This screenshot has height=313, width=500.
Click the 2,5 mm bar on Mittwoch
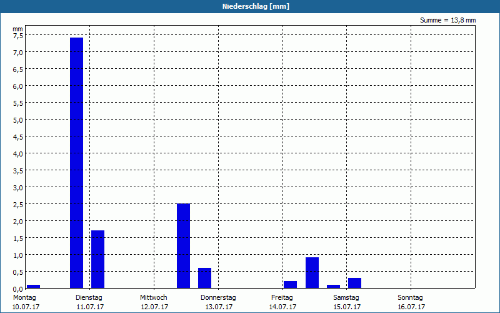coord(183,246)
